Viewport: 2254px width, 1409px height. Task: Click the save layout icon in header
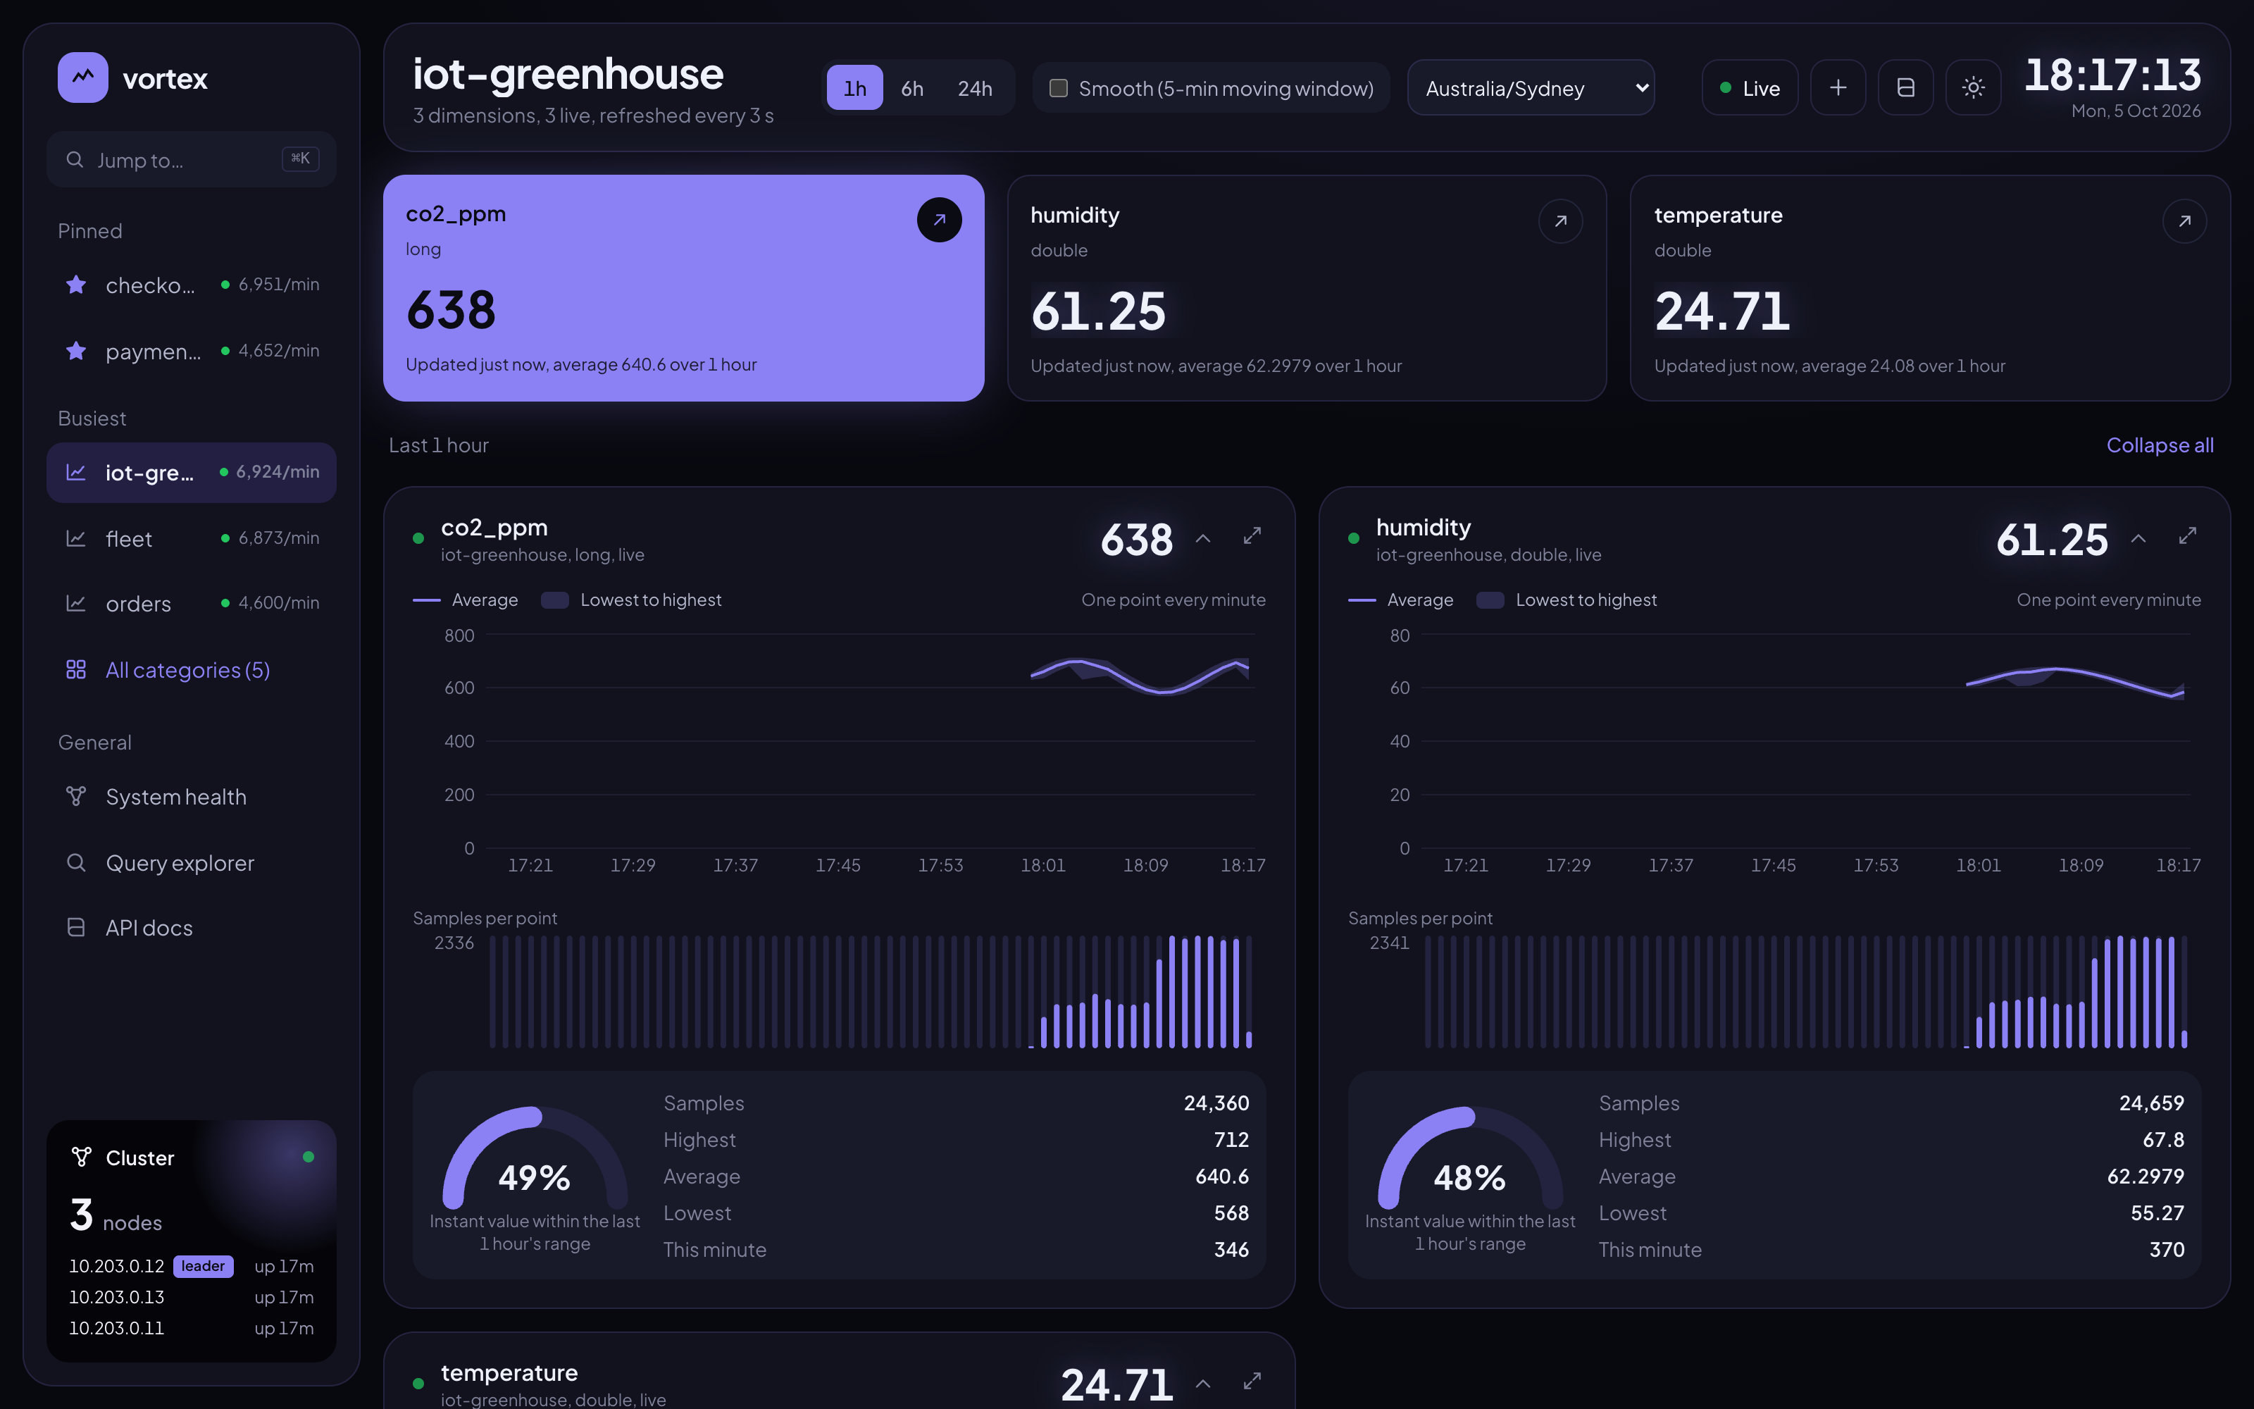[1905, 87]
